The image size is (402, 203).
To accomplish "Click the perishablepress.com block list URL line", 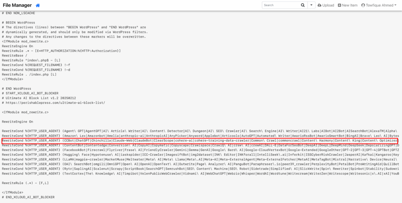I will click(x=54, y=103).
